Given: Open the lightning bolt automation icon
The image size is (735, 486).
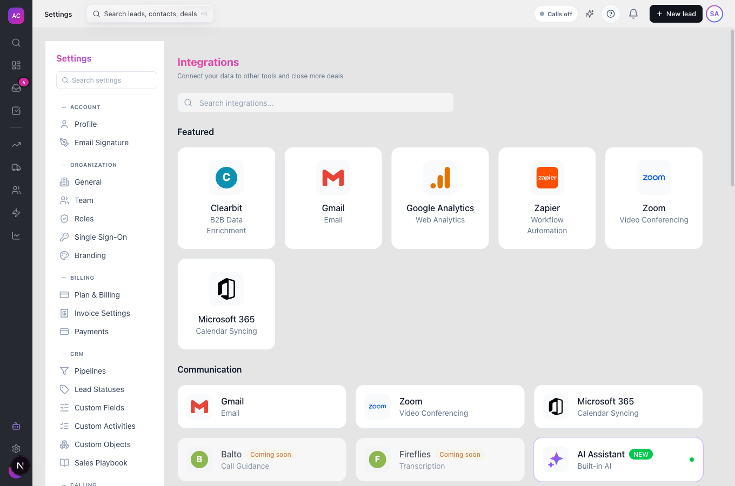Looking at the screenshot, I should tap(16, 213).
